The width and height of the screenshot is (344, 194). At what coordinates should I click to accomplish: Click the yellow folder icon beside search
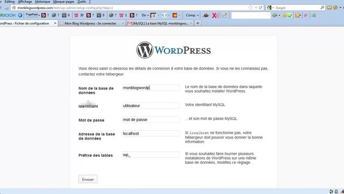329,8
